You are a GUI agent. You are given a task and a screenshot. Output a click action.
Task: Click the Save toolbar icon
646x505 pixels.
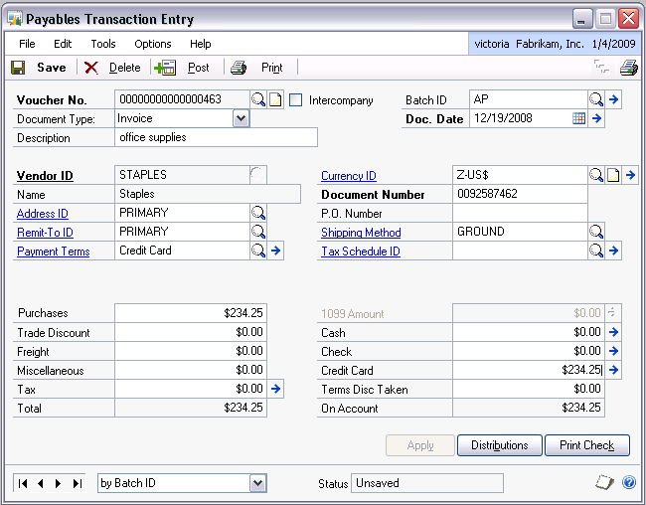pyautogui.click(x=18, y=68)
